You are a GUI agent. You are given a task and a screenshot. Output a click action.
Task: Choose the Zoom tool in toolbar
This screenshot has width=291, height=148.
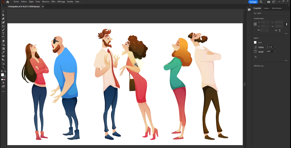[x=3, y=67]
